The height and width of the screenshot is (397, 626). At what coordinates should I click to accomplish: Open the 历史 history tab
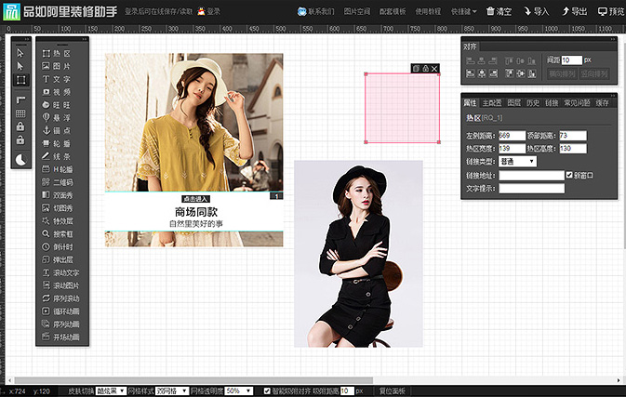click(x=533, y=103)
